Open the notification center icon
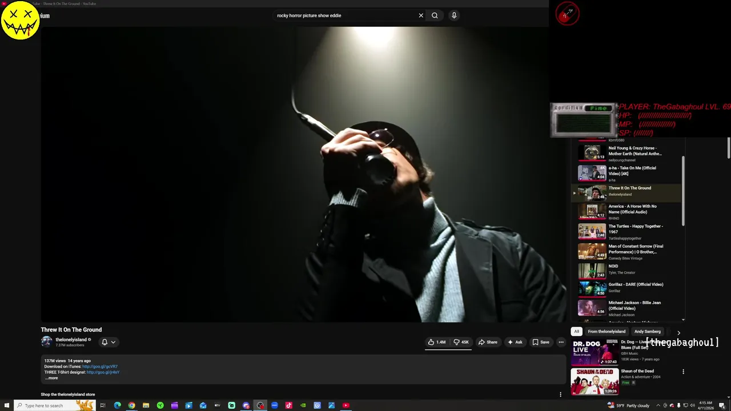The image size is (731, 411). [722, 405]
